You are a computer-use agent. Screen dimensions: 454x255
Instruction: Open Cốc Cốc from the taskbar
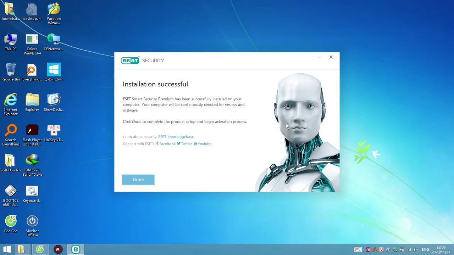[x=40, y=249]
